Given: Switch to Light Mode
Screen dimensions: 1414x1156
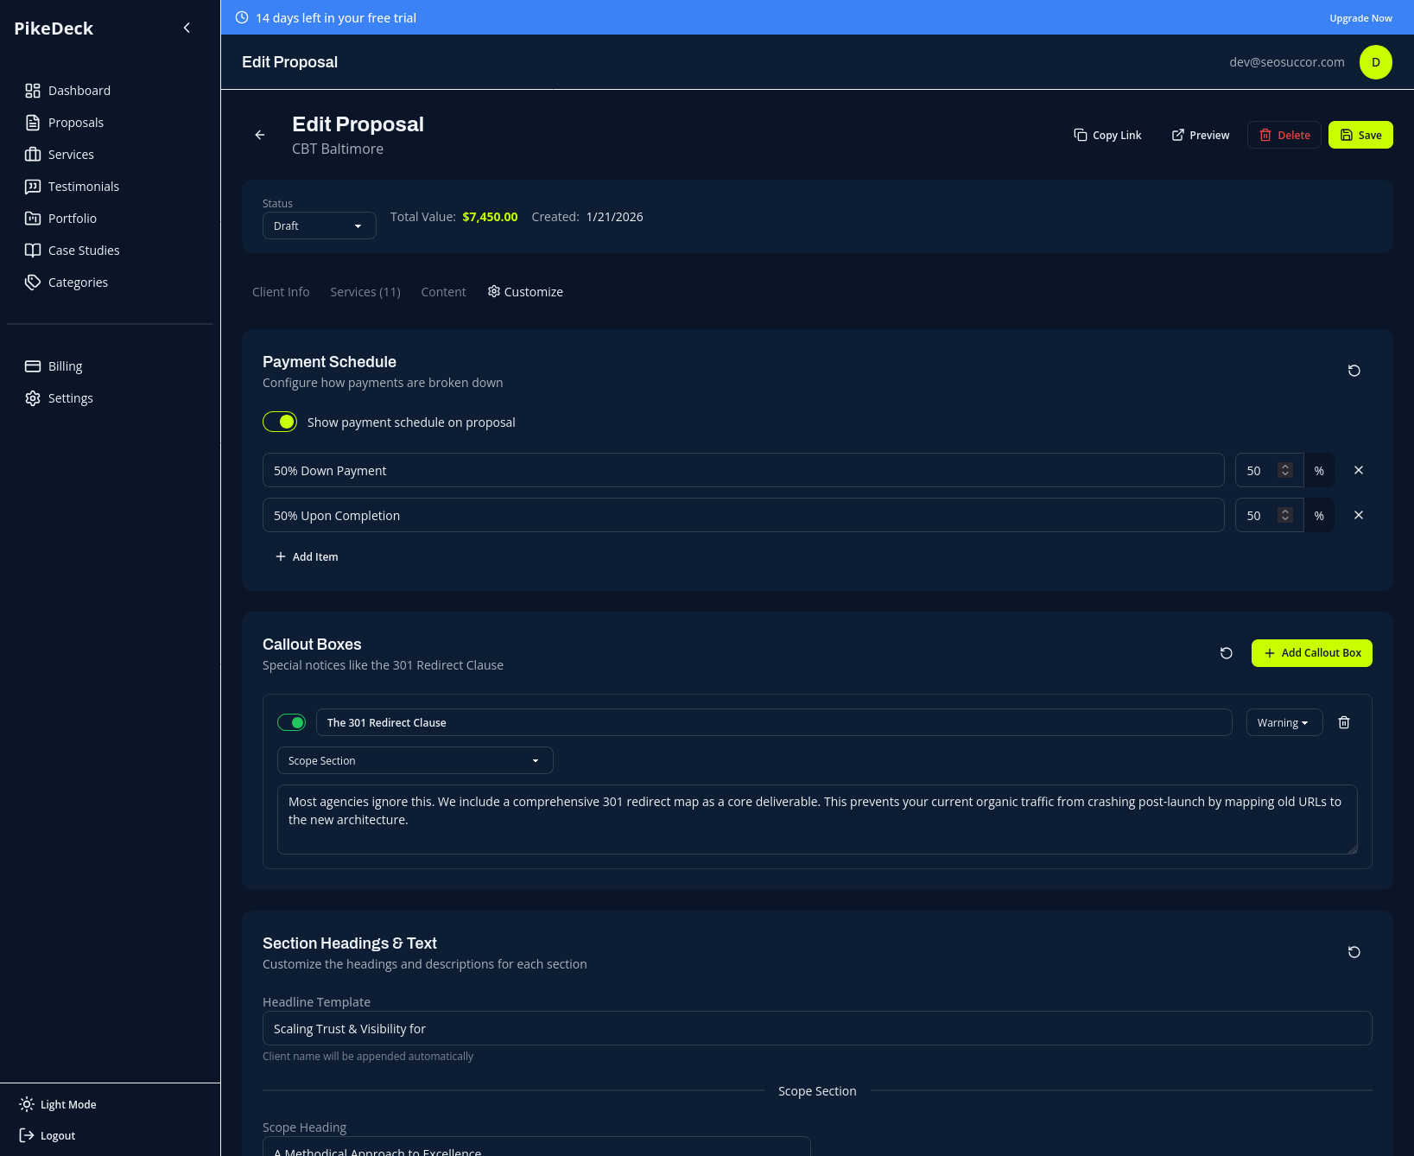Looking at the screenshot, I should tap(59, 1104).
